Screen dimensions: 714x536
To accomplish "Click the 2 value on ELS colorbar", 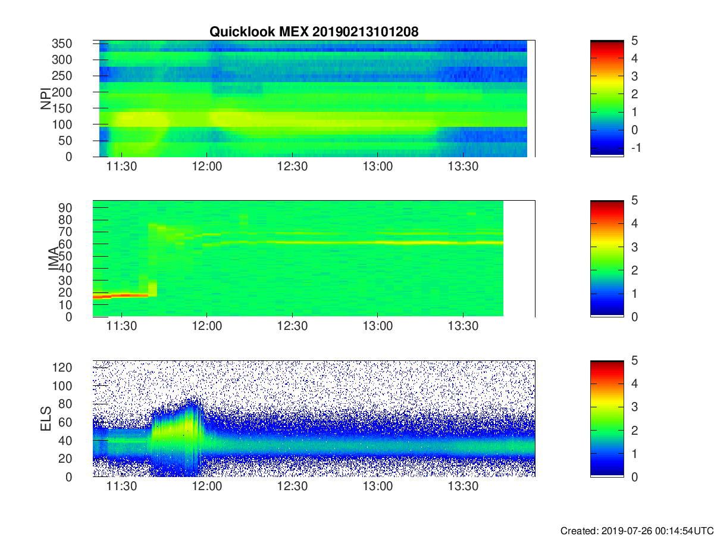I will (x=635, y=431).
